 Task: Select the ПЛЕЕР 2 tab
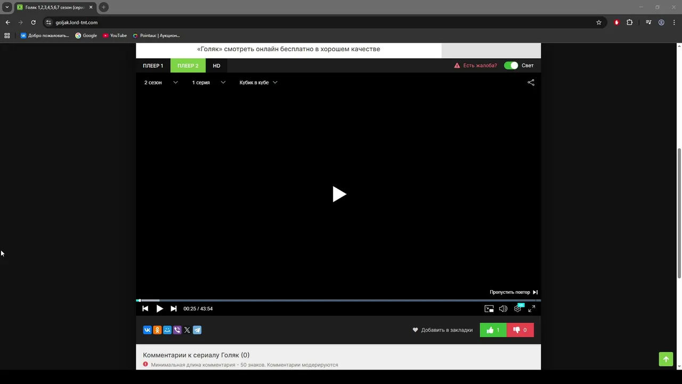point(188,66)
